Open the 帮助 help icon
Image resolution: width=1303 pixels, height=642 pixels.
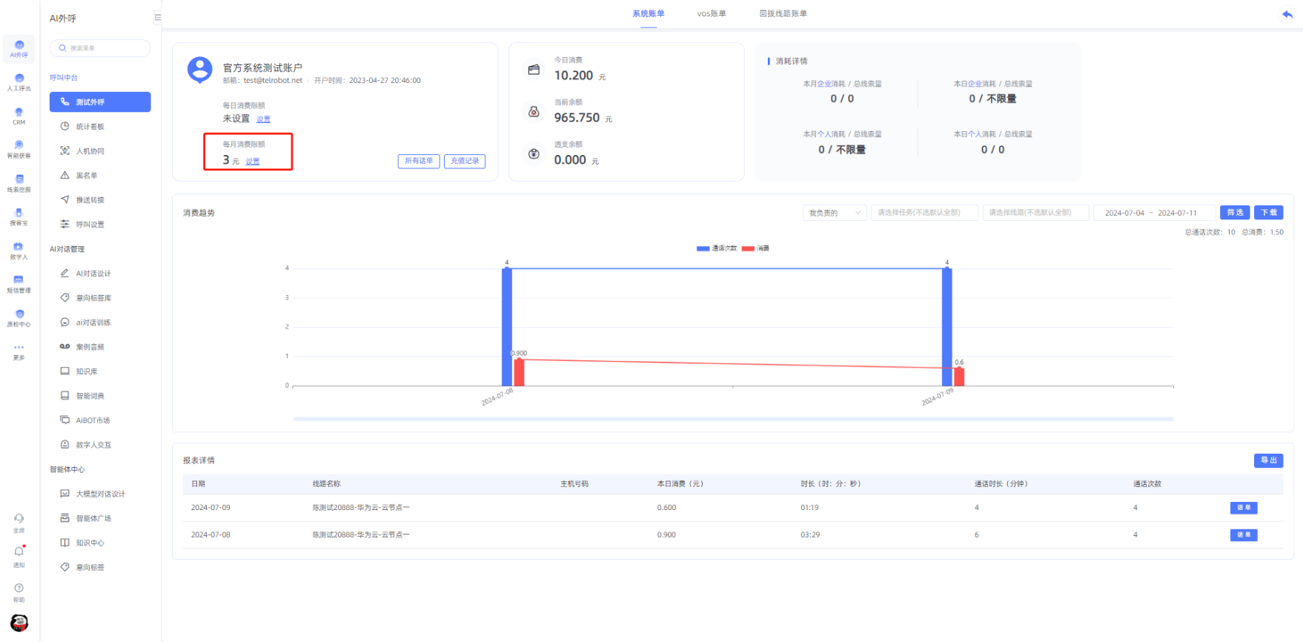(x=19, y=588)
